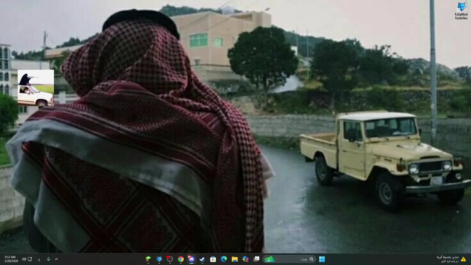Viewport: 471px width, 265px height.
Task: Open the network status tray icon
Action: point(30,259)
